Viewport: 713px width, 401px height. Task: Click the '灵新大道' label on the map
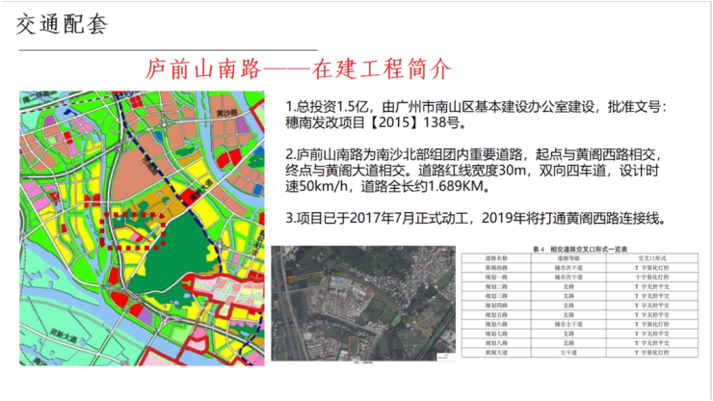[x=64, y=335]
